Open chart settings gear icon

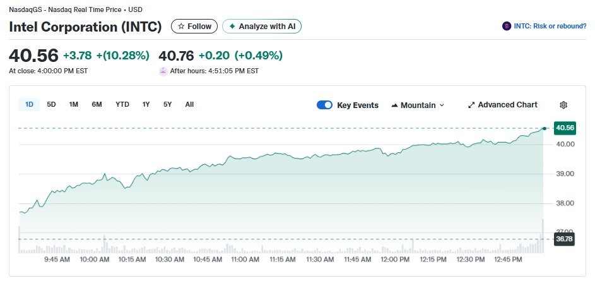563,105
